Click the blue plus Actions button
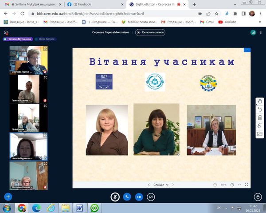 (8, 196)
